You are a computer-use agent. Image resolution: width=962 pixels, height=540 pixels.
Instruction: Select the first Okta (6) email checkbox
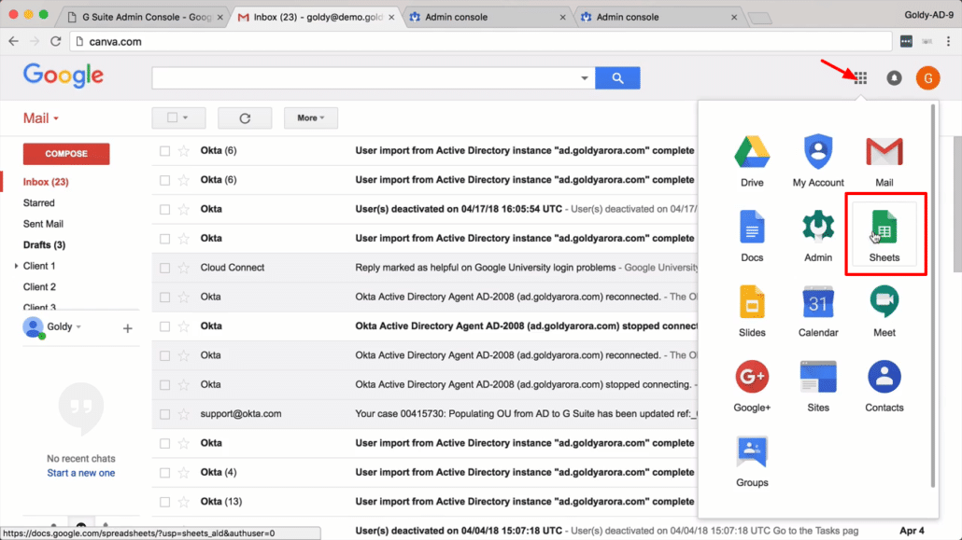(164, 151)
